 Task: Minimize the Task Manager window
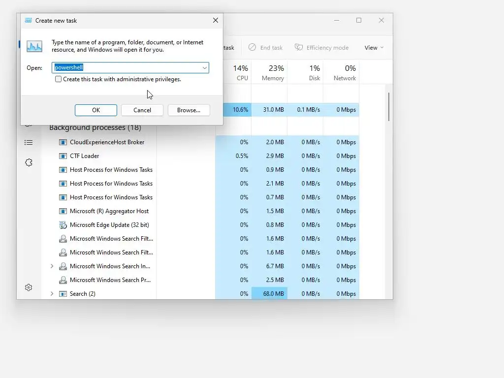(337, 20)
